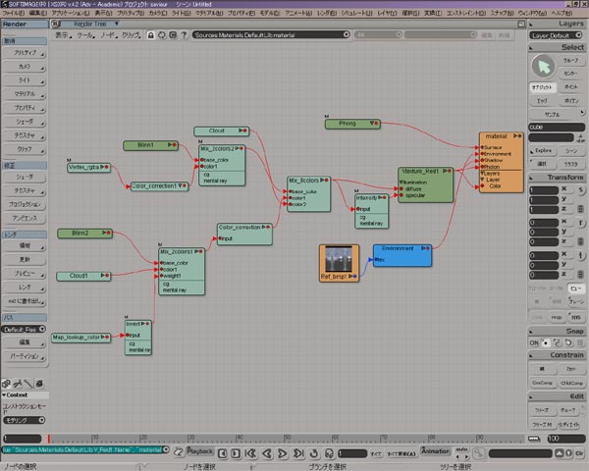This screenshot has height=471, width=589.
Task: Click the play forward button
Action: click(283, 453)
